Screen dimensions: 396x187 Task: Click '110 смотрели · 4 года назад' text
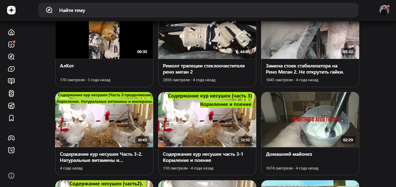[x=188, y=168]
